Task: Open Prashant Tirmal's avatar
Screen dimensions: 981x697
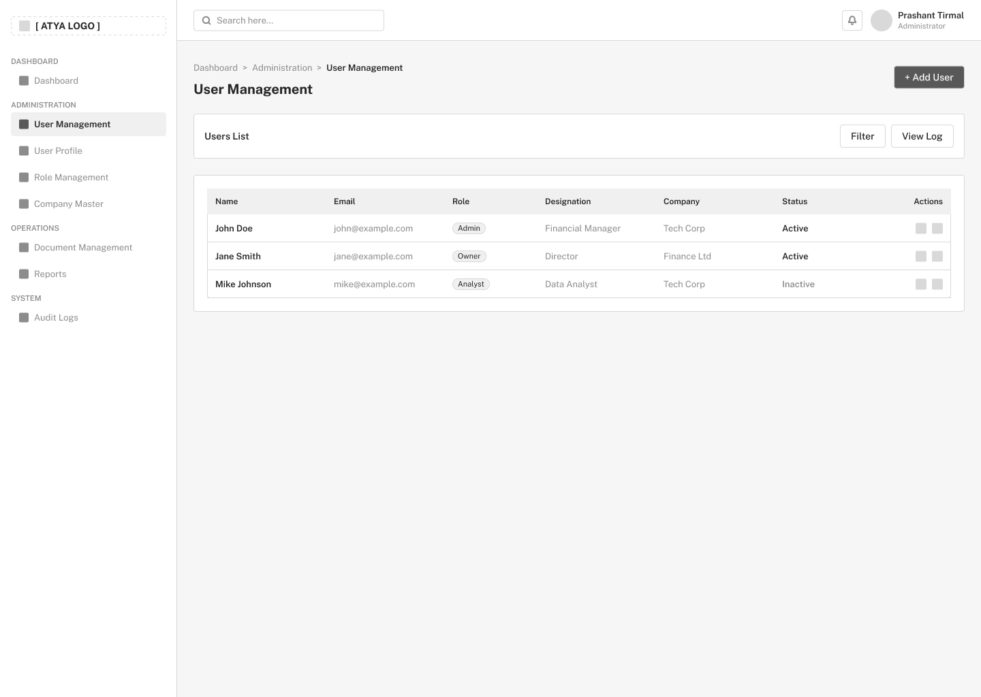Action: point(882,20)
